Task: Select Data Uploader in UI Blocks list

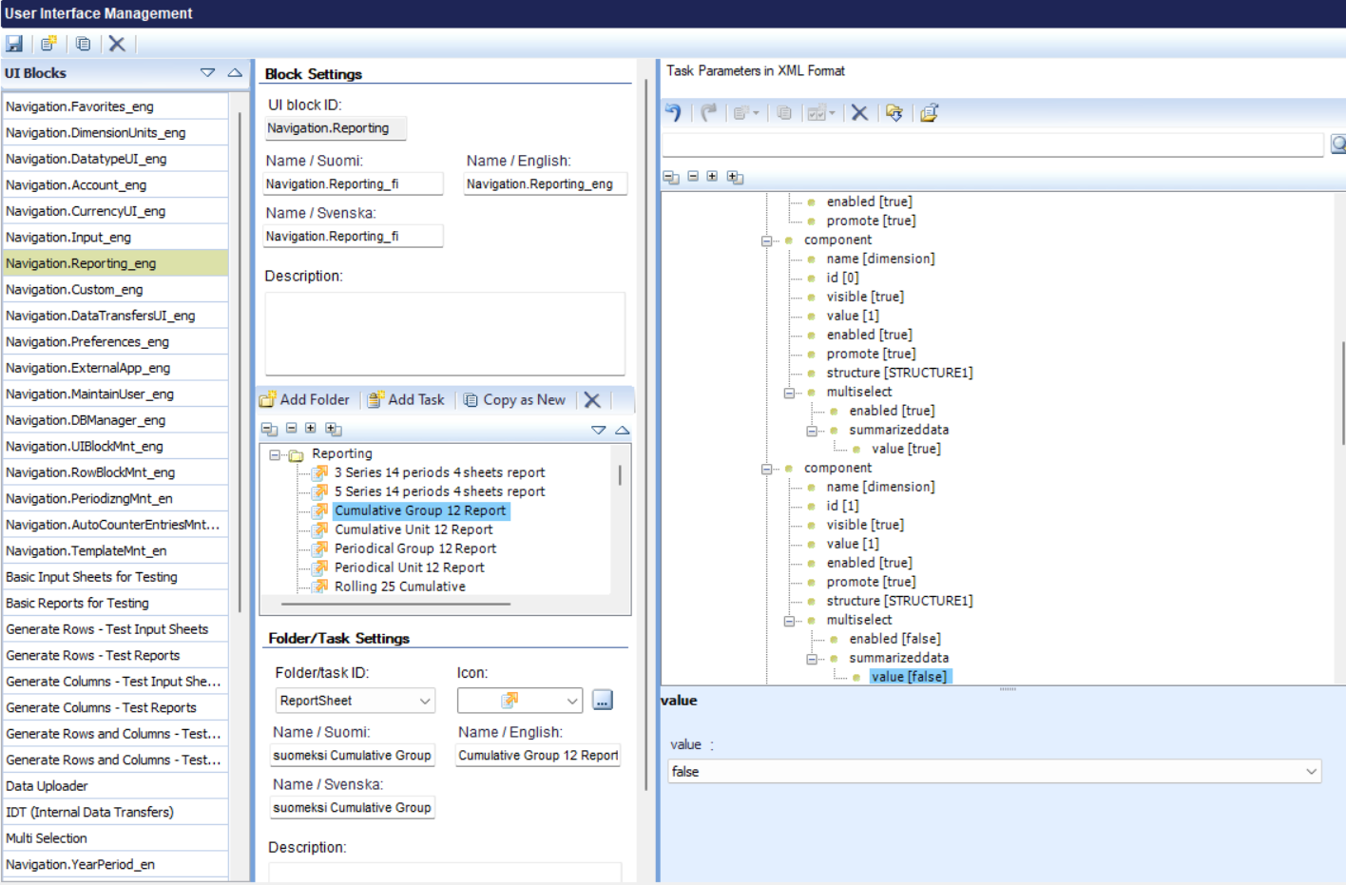Action: [115, 786]
